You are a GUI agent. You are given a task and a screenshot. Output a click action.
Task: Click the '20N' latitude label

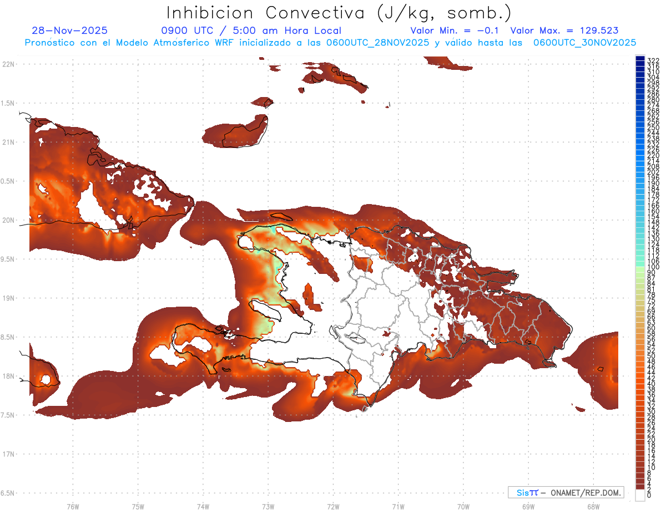[8, 220]
